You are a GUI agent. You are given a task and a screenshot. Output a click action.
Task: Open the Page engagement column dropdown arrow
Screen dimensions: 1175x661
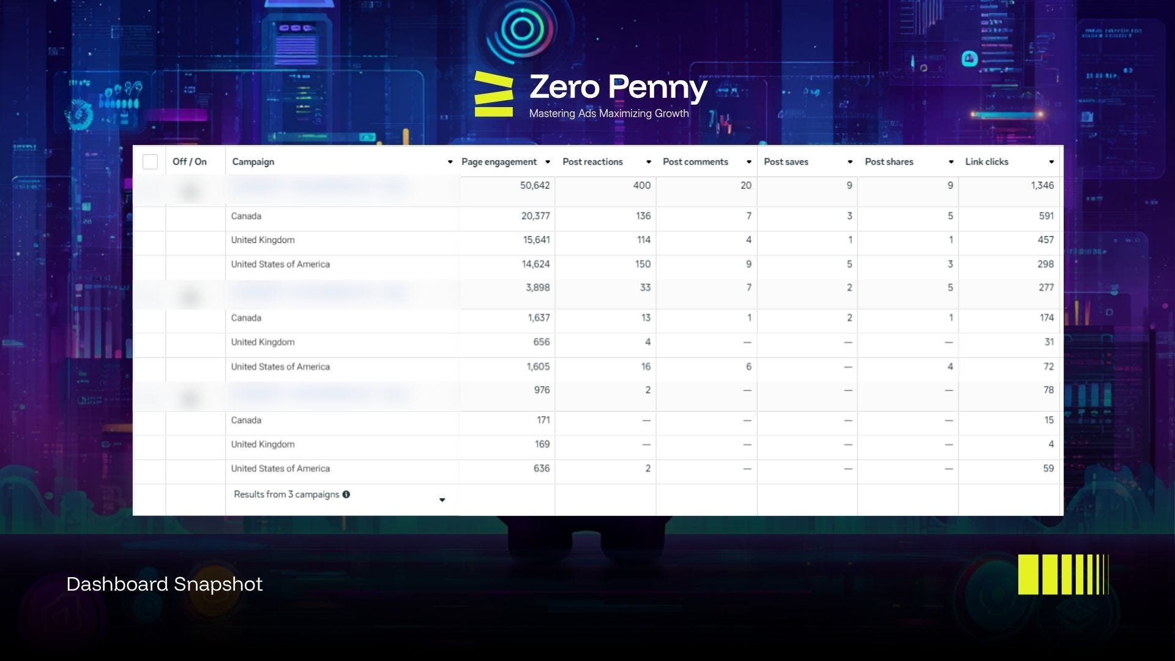tap(548, 162)
